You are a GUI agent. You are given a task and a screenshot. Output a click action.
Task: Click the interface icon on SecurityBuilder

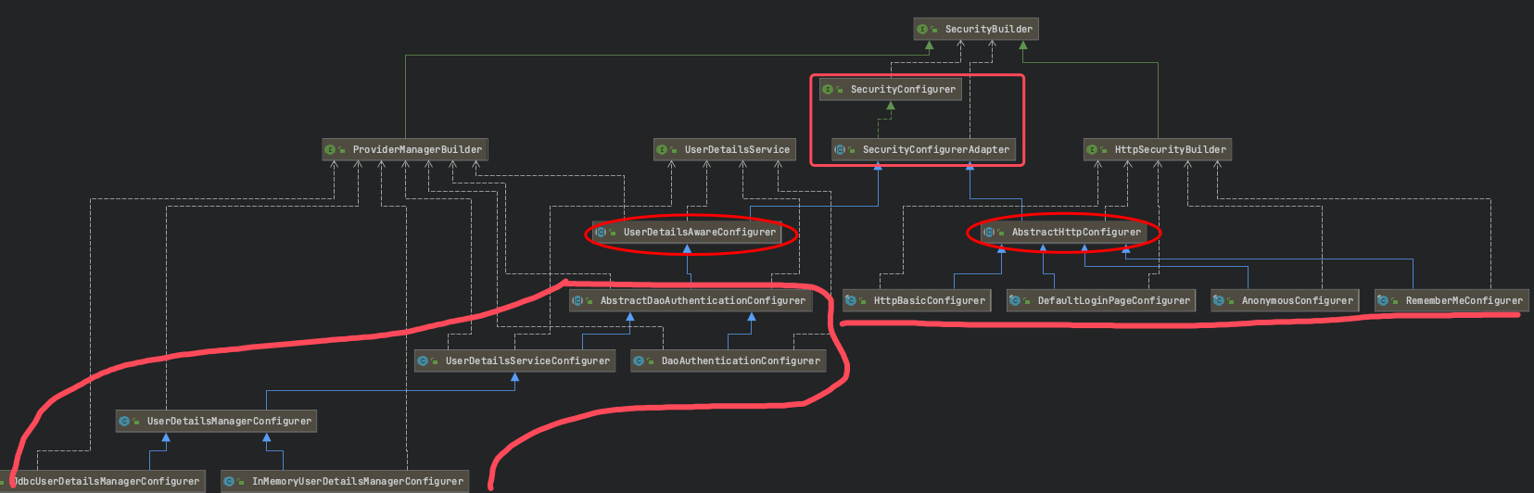pos(922,30)
